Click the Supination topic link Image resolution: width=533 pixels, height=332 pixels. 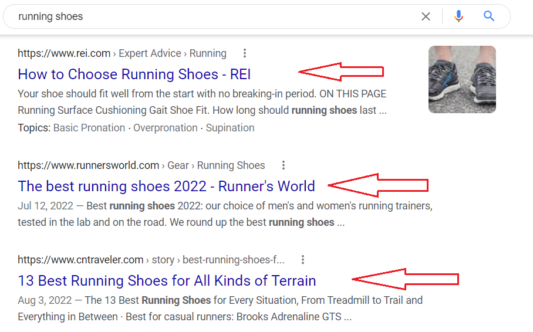(230, 128)
